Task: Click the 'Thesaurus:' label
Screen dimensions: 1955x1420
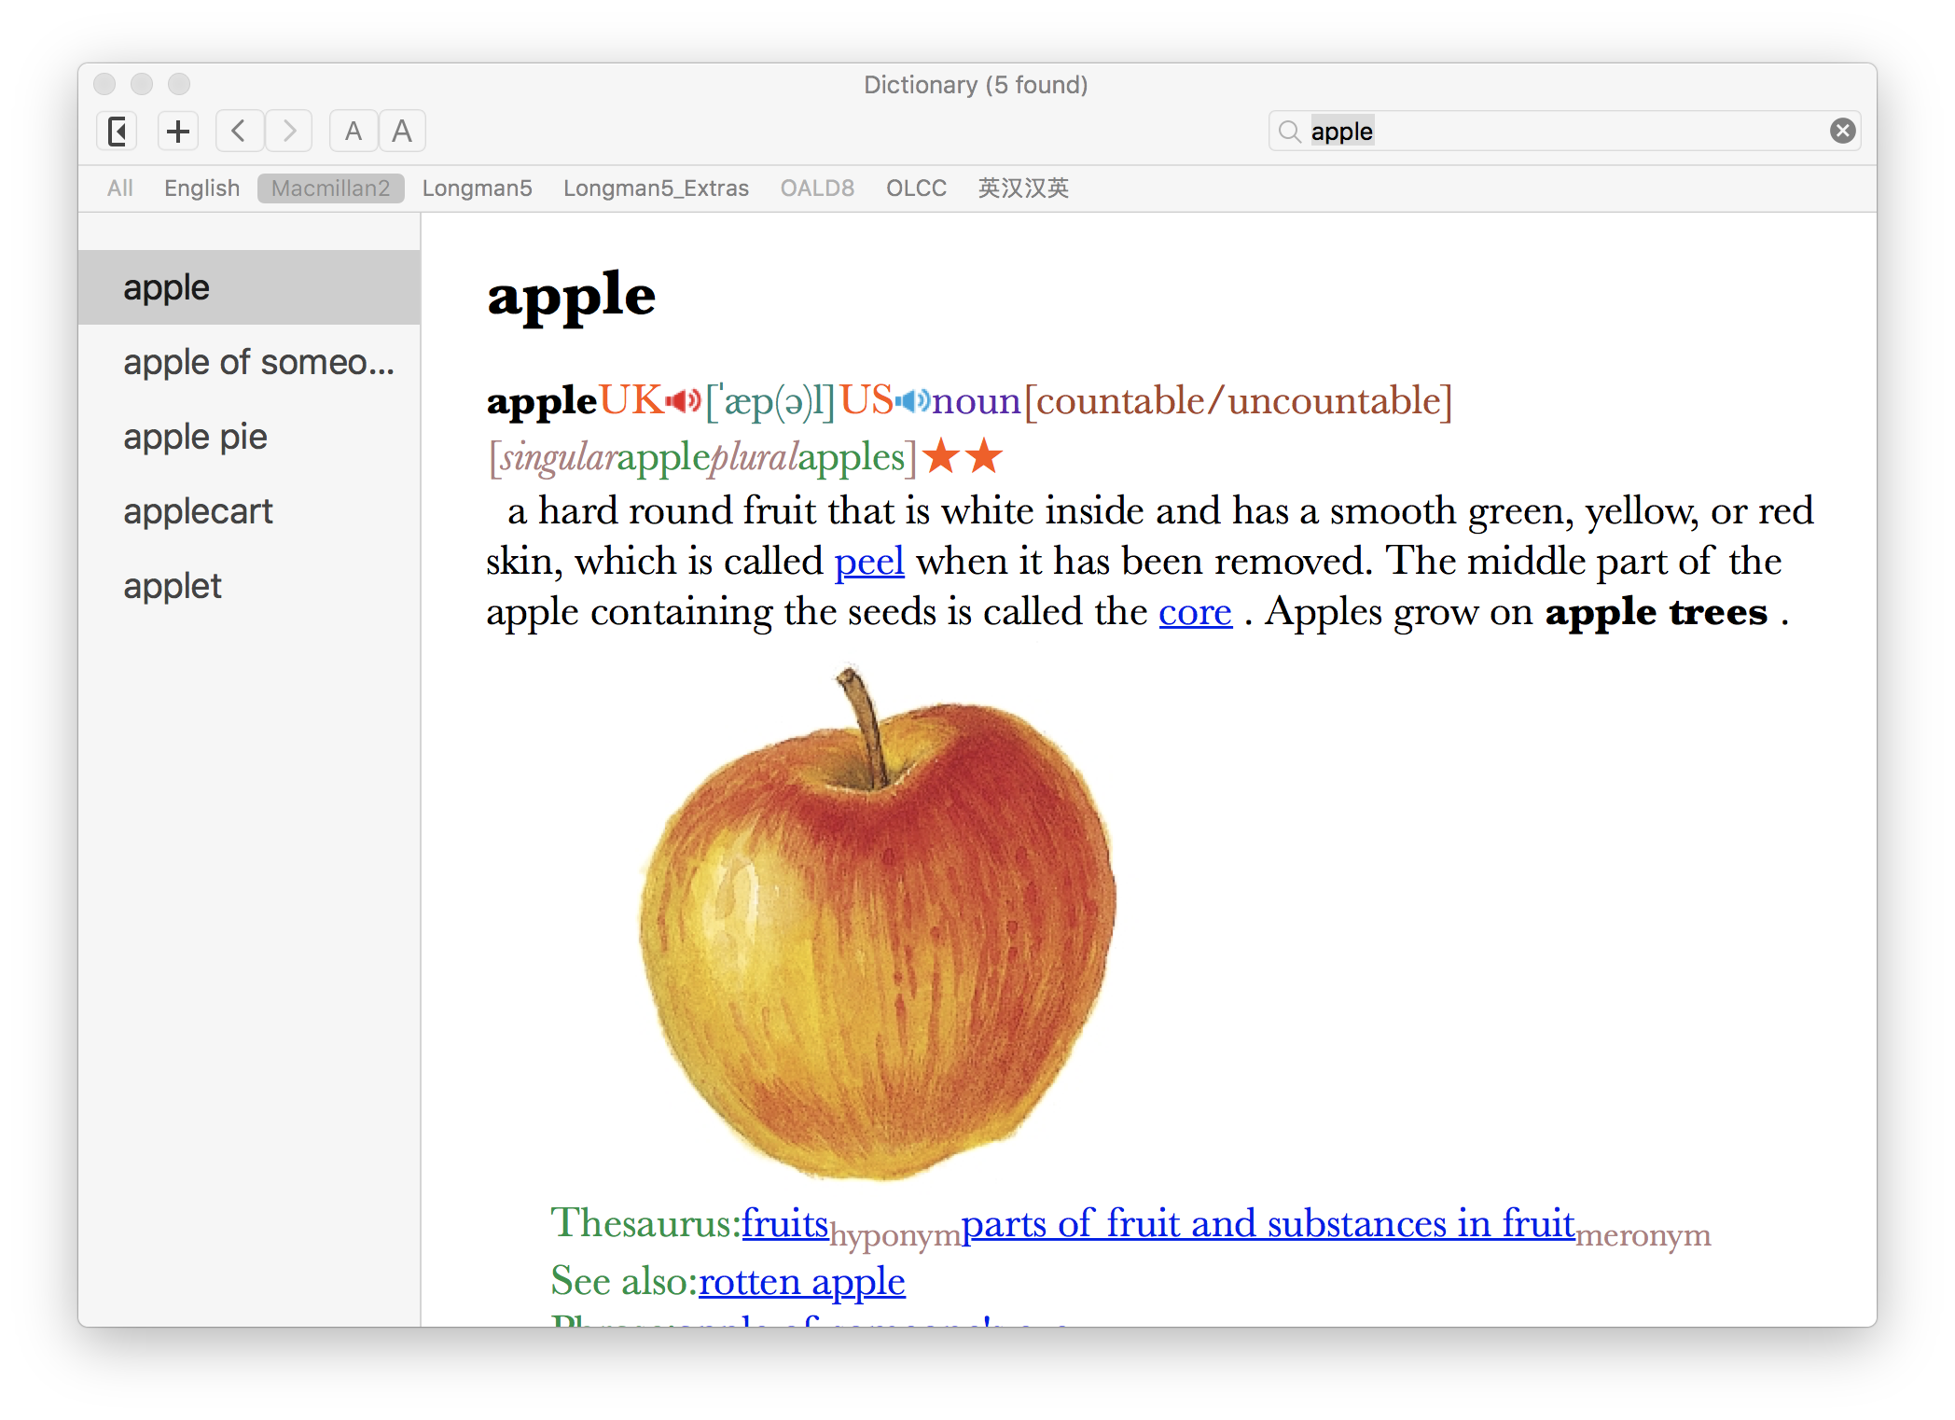Action: coord(645,1223)
